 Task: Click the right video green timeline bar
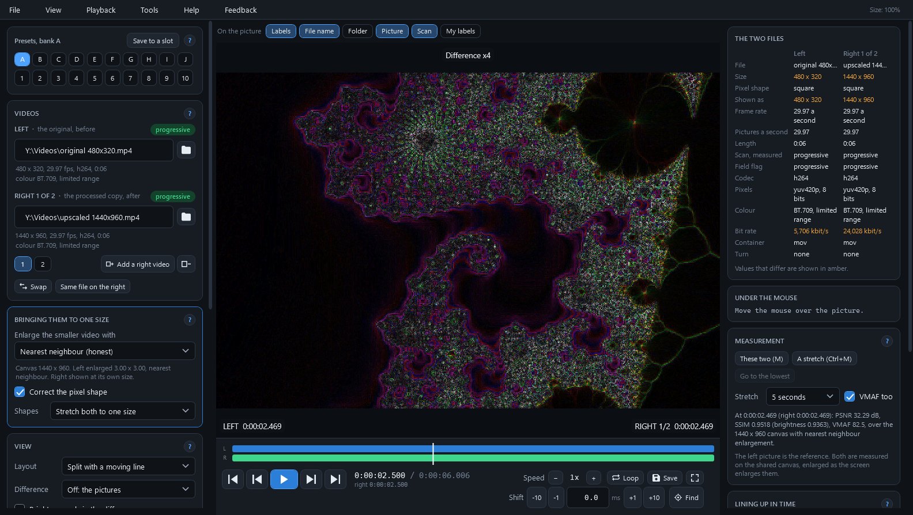click(473, 458)
